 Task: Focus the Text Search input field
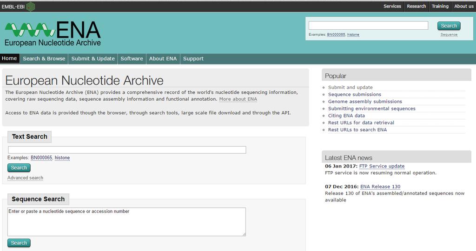tap(127, 150)
